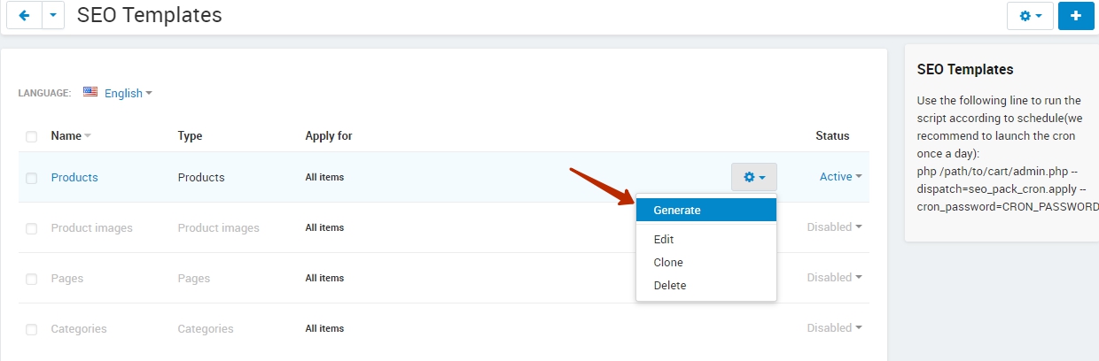Open the Products template link
This screenshot has height=361, width=1099.
(x=74, y=177)
